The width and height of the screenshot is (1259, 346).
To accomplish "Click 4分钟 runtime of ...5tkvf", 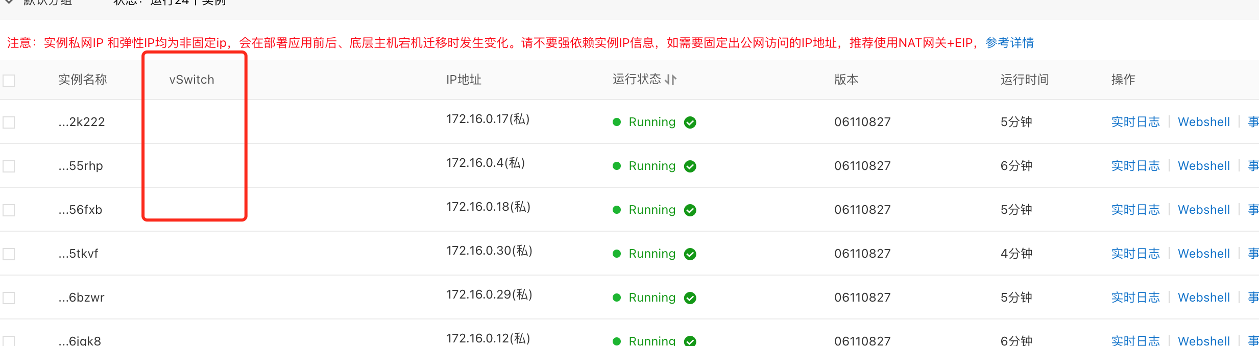I will 1016,254.
